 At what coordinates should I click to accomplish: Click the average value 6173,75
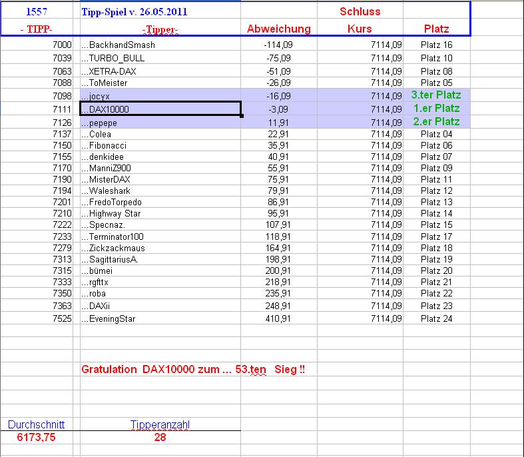[x=36, y=437]
